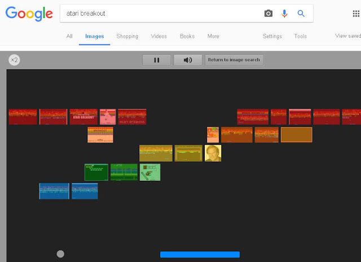Click Return to image search button
This screenshot has height=262, width=361.
click(234, 60)
